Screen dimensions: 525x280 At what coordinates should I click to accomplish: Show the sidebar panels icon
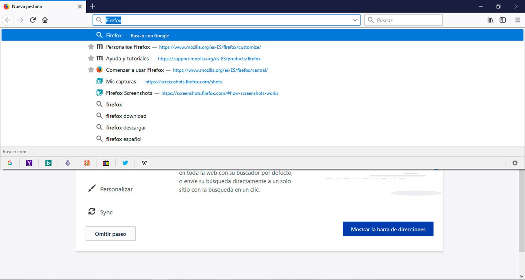[x=503, y=20]
